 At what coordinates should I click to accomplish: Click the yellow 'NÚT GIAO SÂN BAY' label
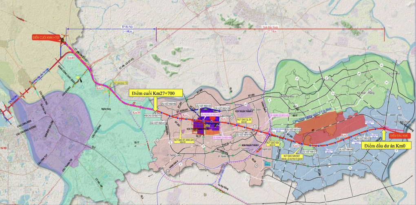(292, 157)
